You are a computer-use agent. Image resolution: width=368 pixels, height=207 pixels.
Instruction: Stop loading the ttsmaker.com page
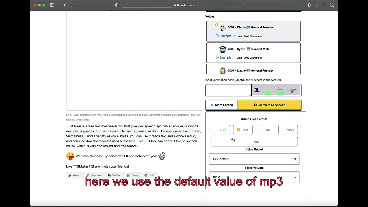tap(244, 5)
